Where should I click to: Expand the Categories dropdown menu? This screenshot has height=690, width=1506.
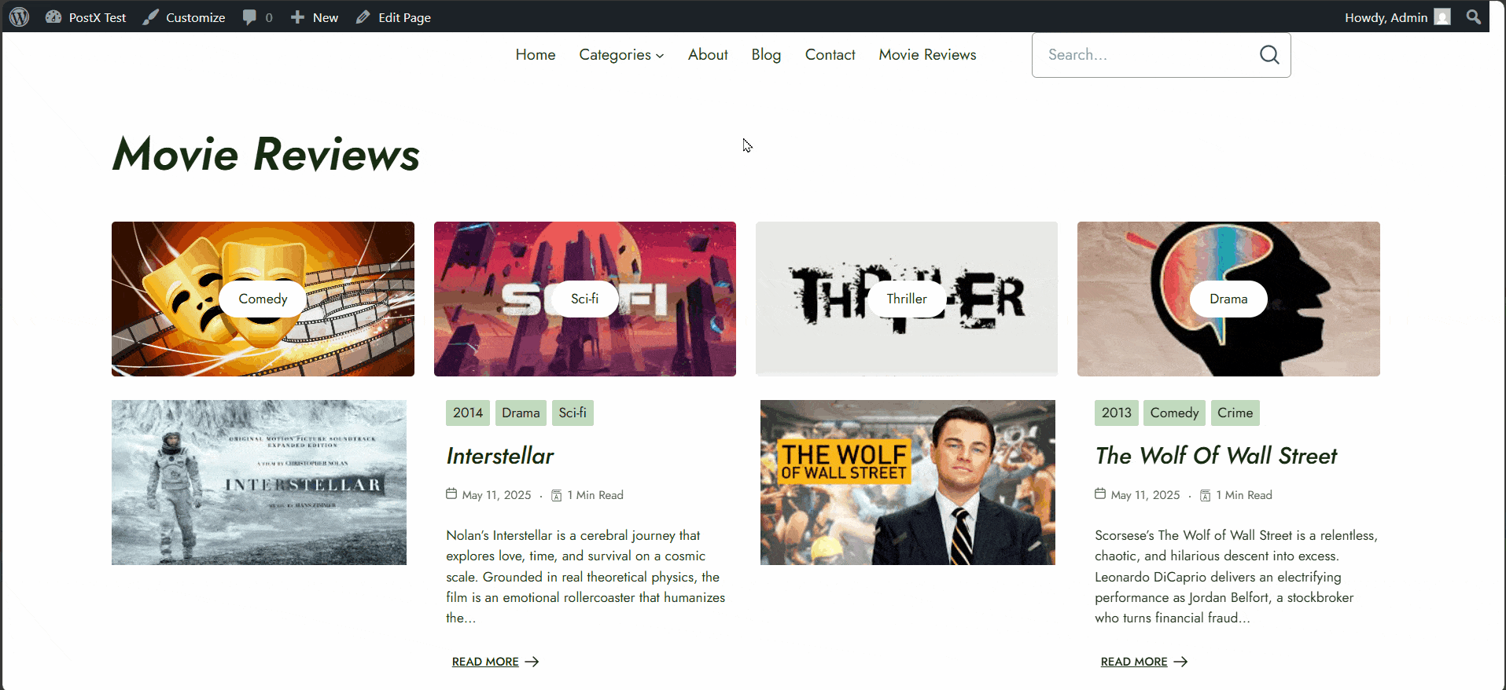click(x=621, y=54)
